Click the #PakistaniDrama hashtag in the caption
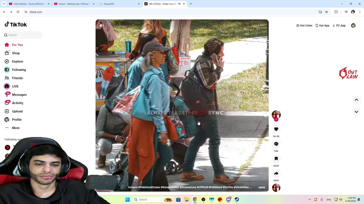This screenshot has height=204, width=364. tap(149, 187)
